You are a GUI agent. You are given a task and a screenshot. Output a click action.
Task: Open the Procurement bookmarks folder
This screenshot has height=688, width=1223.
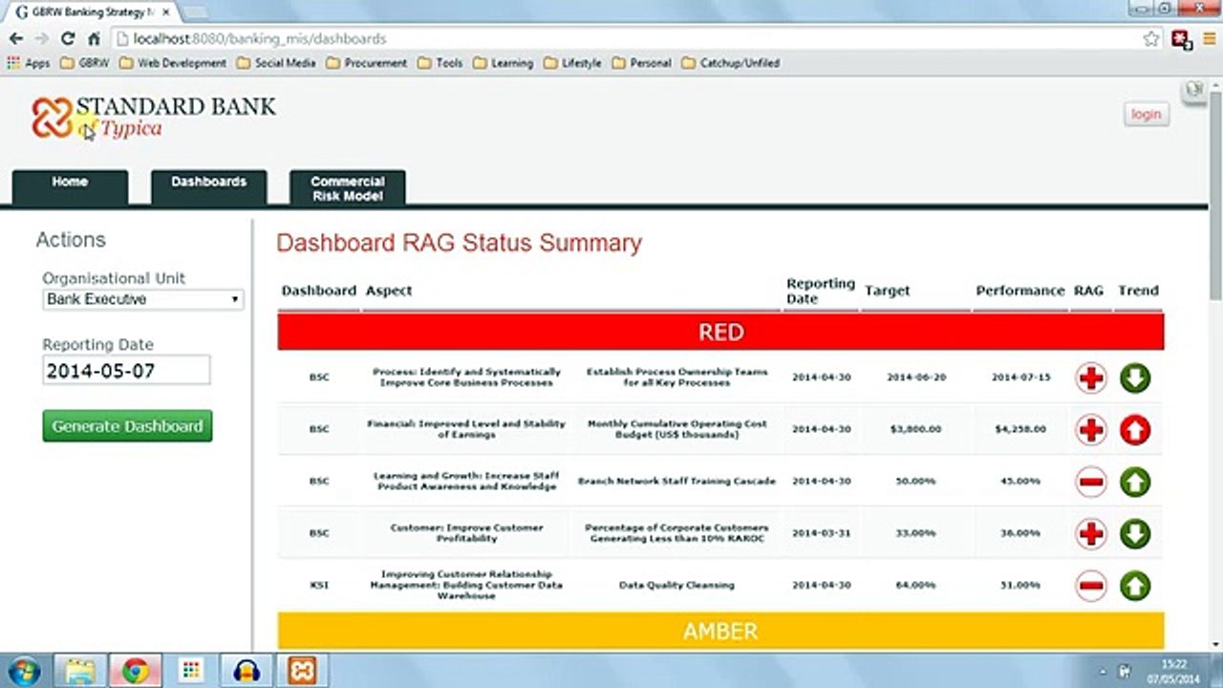click(366, 63)
